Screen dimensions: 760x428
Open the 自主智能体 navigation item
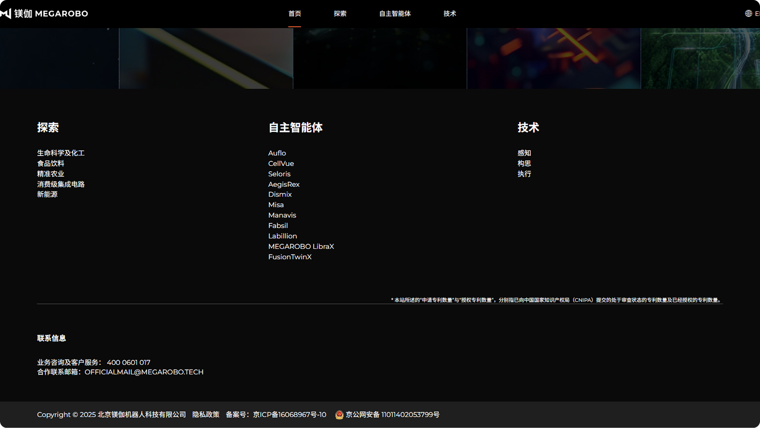point(395,14)
